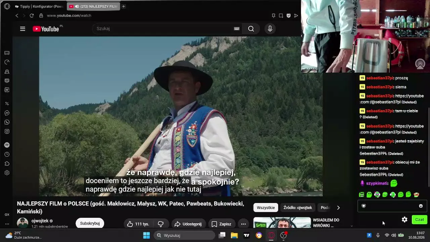Open the Windows Start menu
The image size is (430, 242).
point(146,235)
